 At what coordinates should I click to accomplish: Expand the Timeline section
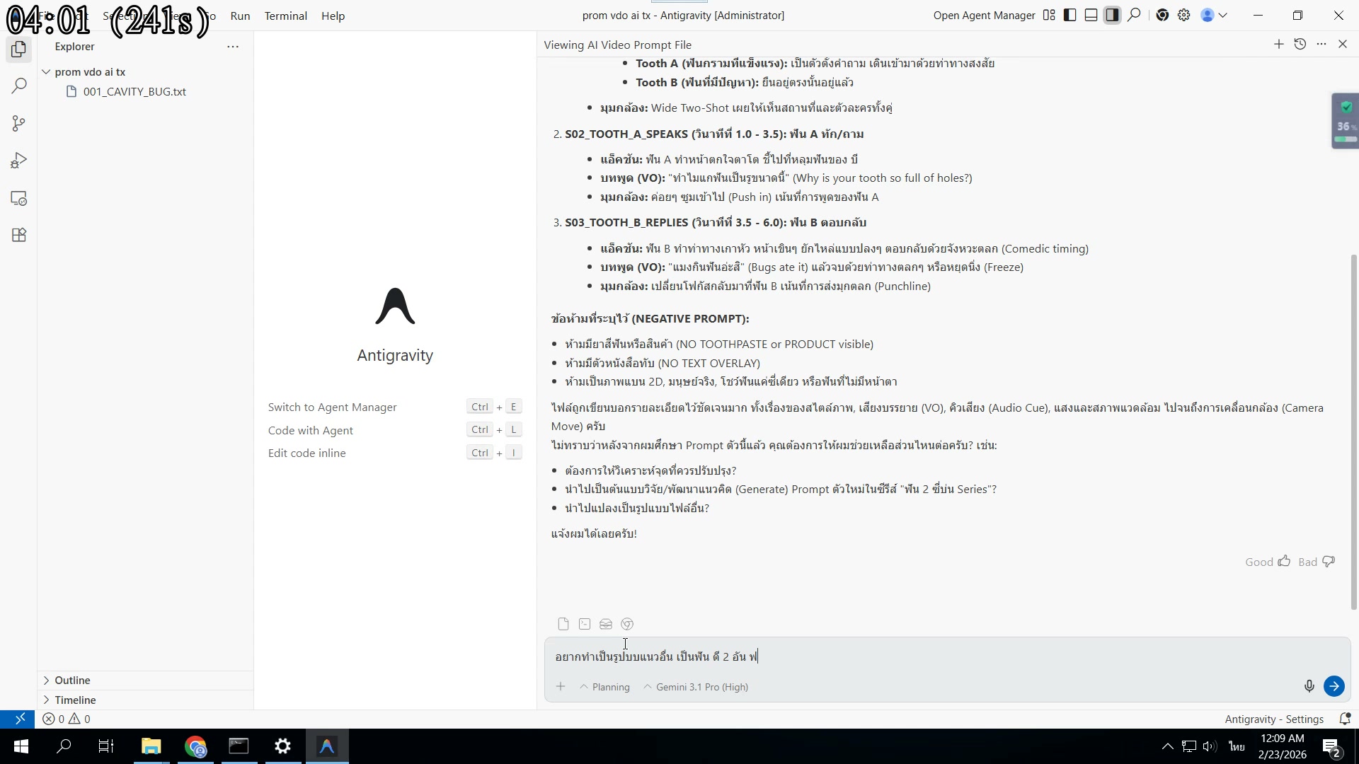(75, 700)
